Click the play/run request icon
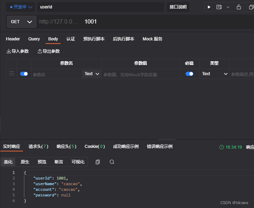The image size is (254, 208). click(209, 7)
